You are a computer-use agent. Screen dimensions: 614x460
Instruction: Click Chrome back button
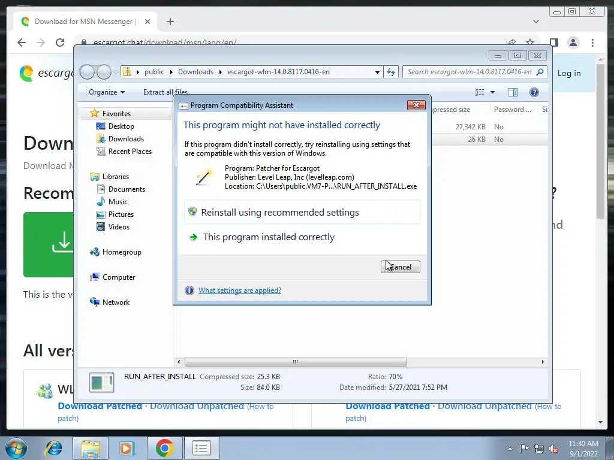tap(22, 43)
